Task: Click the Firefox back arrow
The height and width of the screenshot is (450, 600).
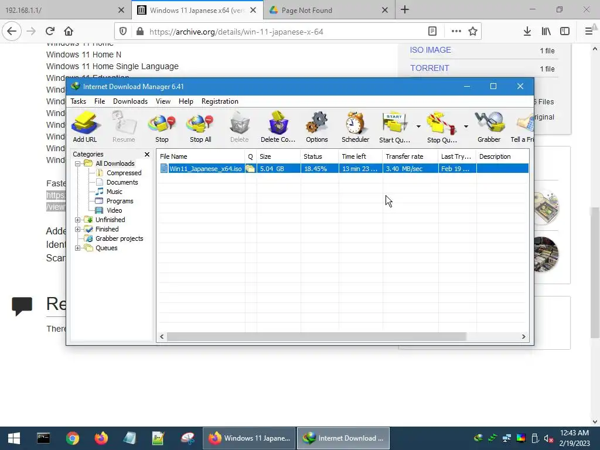Action: coord(12,31)
